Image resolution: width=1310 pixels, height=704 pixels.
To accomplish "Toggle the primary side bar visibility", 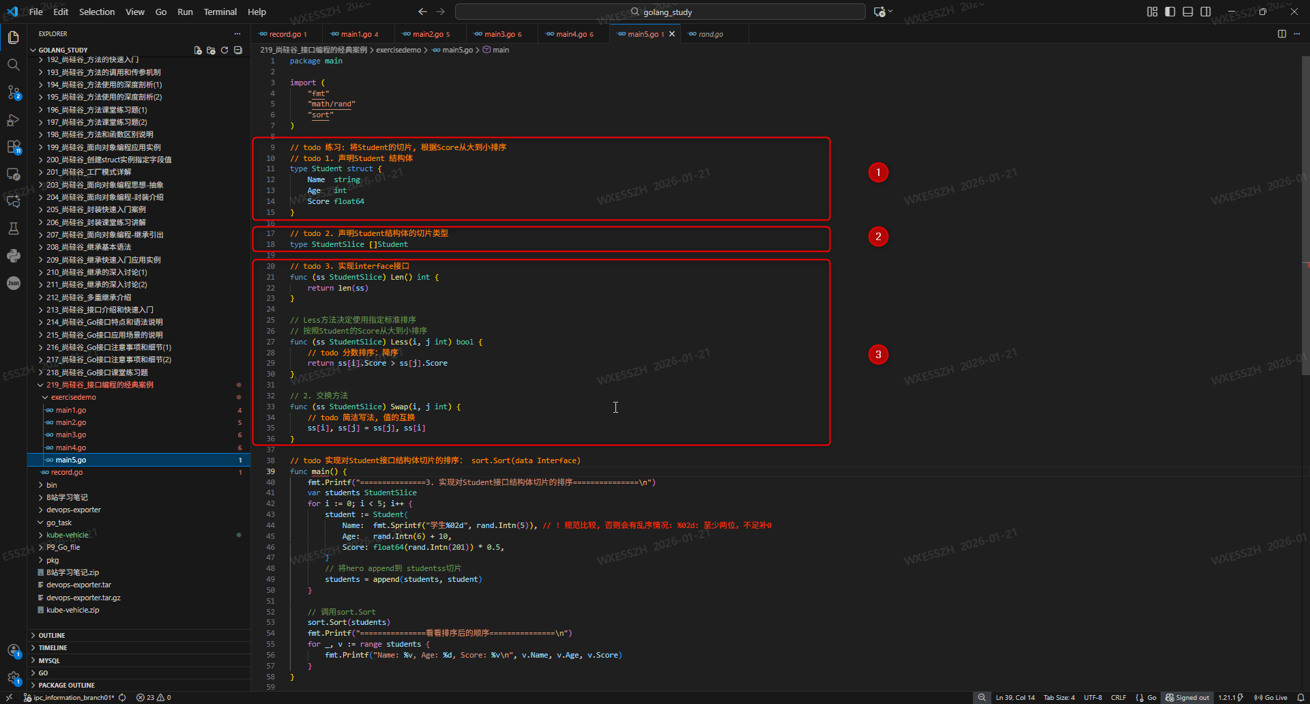I will [x=1170, y=12].
